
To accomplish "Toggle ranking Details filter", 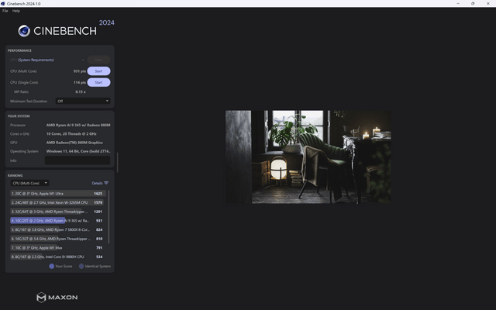I will tap(100, 183).
